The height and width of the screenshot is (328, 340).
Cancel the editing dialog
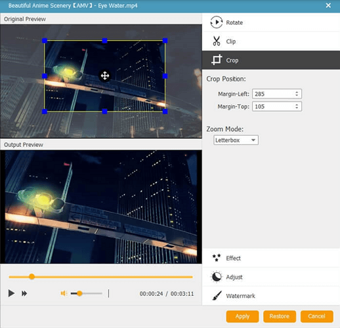[x=316, y=316]
